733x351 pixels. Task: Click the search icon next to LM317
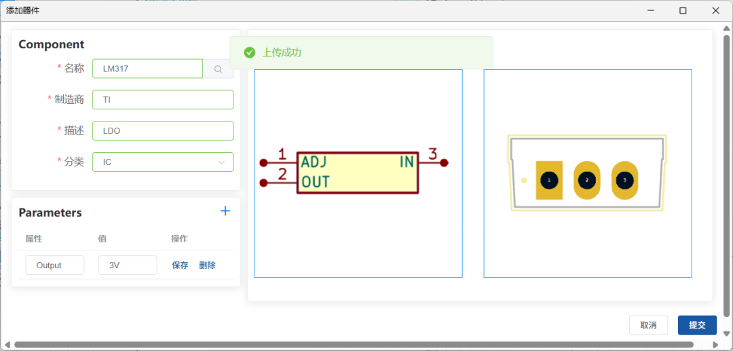click(218, 69)
